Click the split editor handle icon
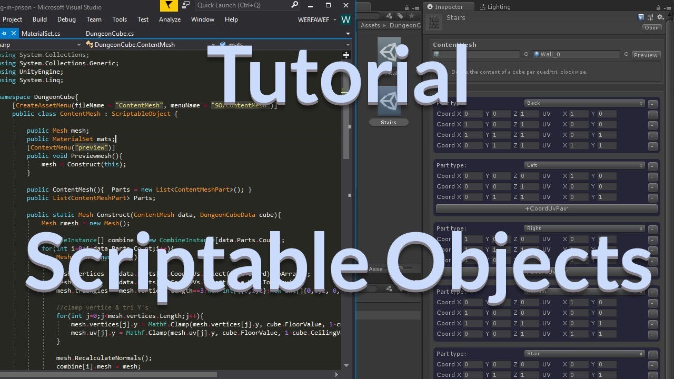 point(346,55)
